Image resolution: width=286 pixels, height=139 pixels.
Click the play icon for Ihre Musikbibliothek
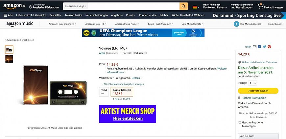tap(236, 24)
